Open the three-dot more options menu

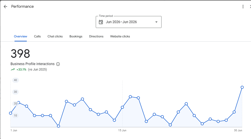pyautogui.click(x=243, y=7)
